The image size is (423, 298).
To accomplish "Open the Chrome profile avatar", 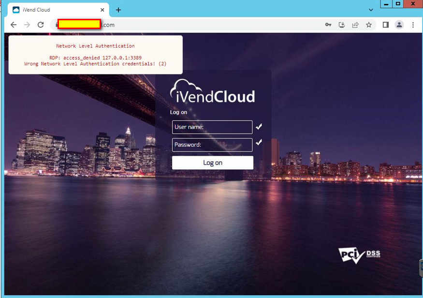I will coord(399,25).
